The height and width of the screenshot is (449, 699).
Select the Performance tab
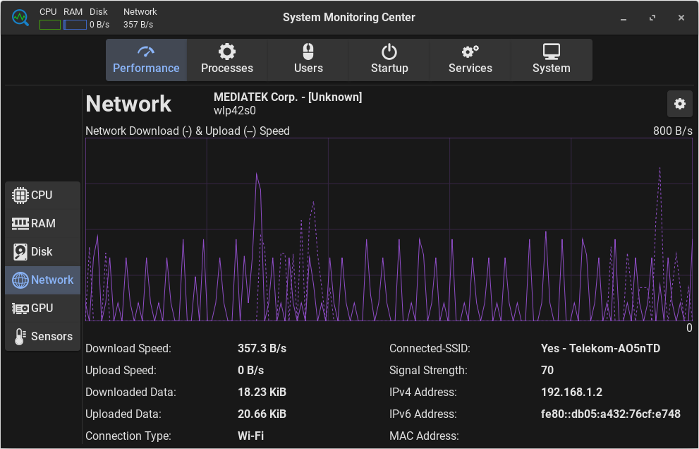(x=146, y=60)
